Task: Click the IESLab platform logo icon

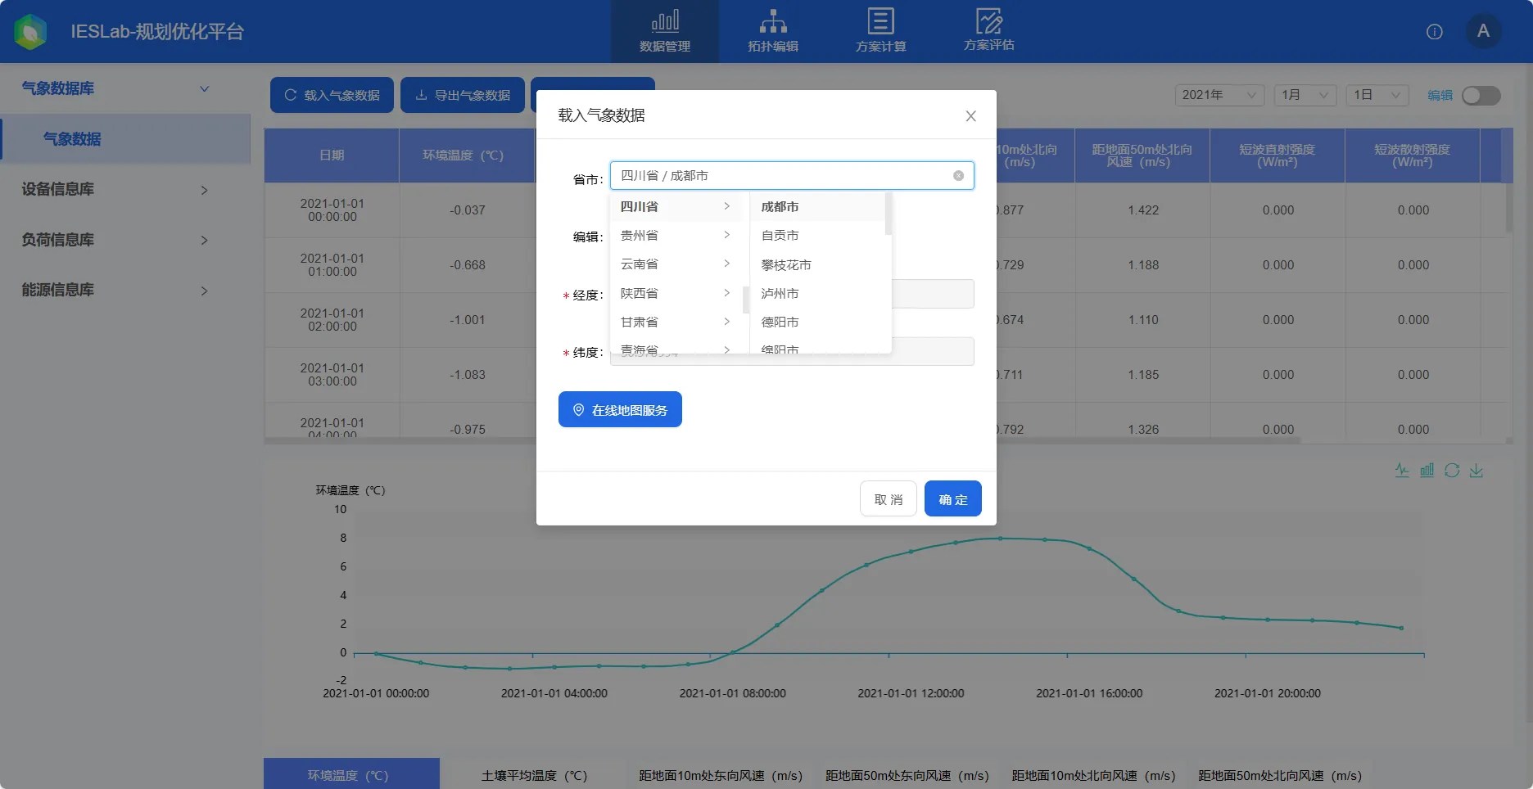Action: click(x=30, y=32)
